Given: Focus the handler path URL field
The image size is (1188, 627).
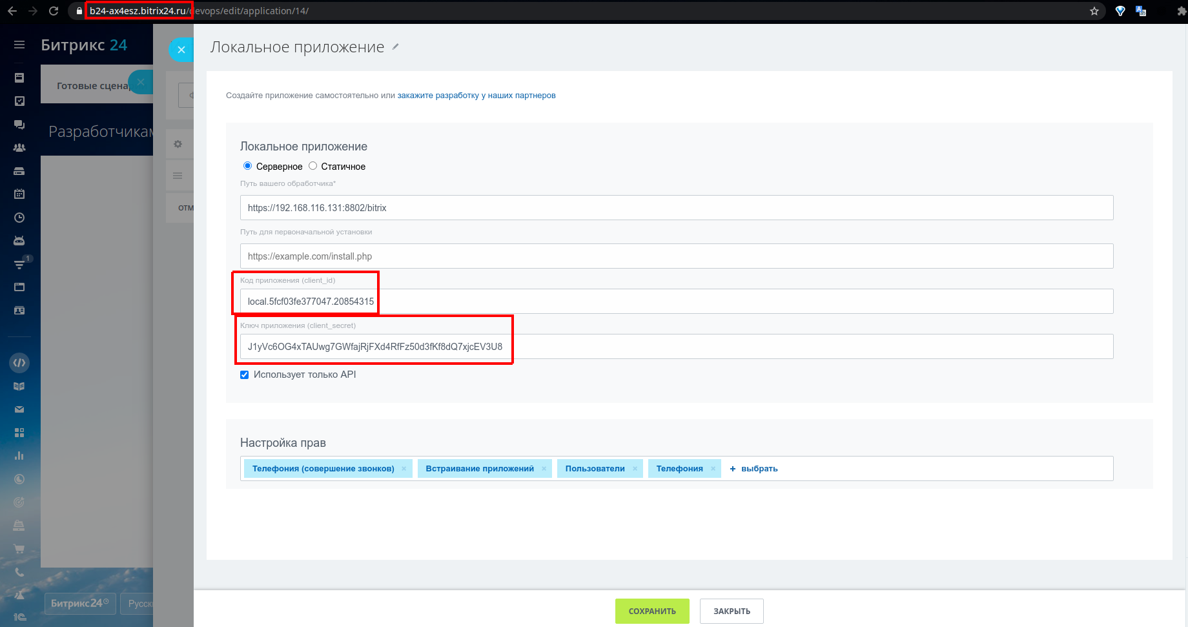Looking at the screenshot, I should pyautogui.click(x=677, y=208).
